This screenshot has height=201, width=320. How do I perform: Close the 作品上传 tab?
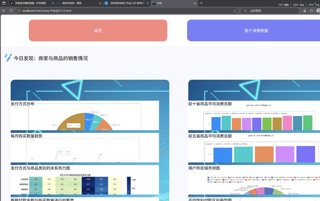click(x=148, y=3)
